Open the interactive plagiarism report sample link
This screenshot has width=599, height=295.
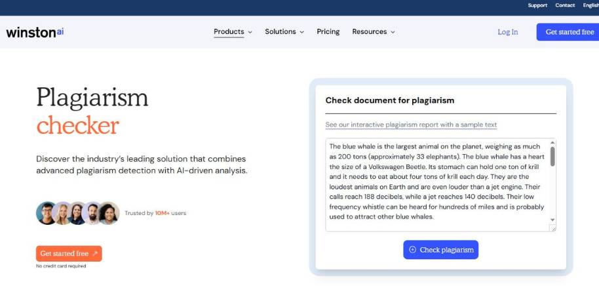tap(411, 125)
